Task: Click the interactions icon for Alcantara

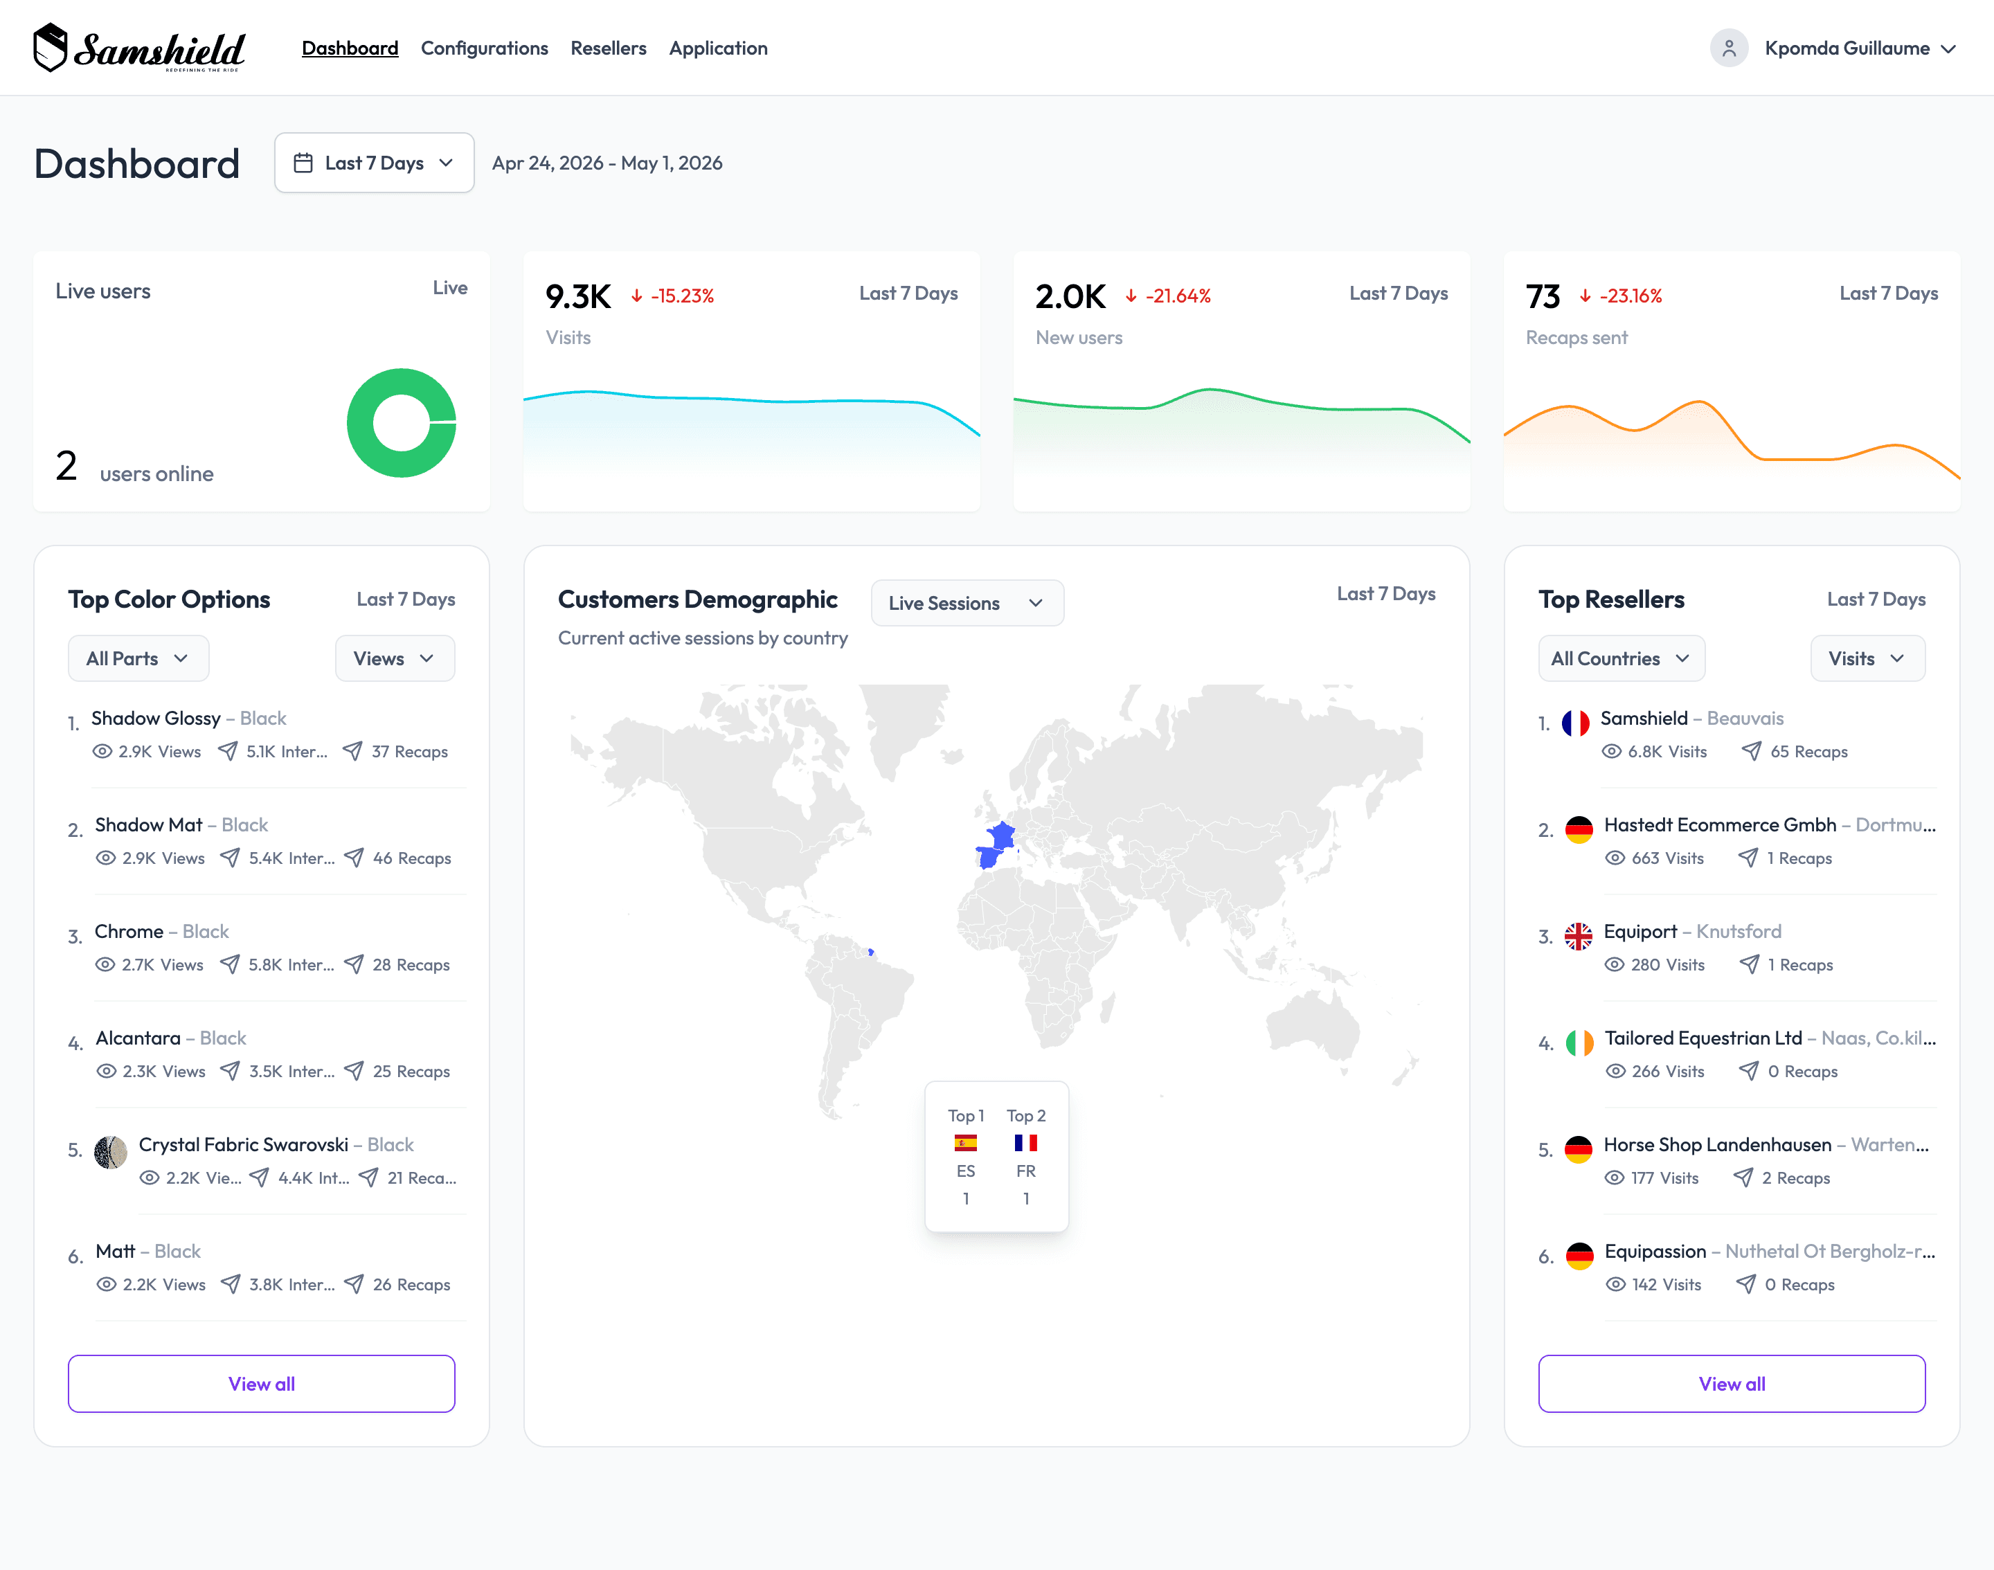Action: pyautogui.click(x=230, y=1072)
